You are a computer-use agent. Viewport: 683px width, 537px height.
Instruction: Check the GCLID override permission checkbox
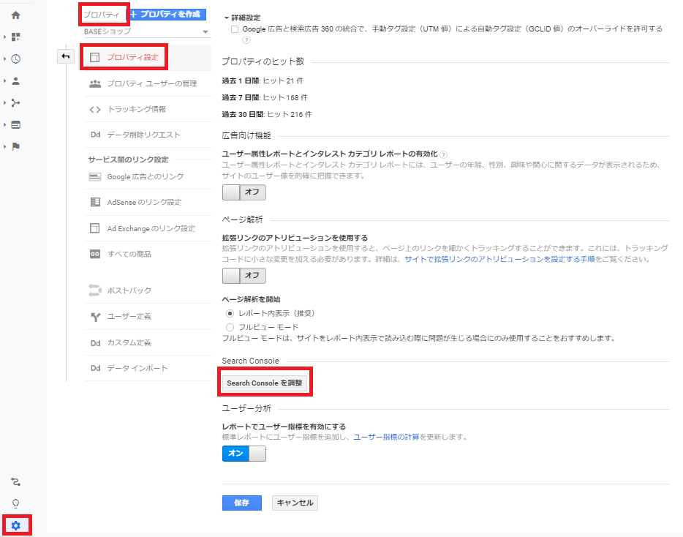click(x=234, y=29)
